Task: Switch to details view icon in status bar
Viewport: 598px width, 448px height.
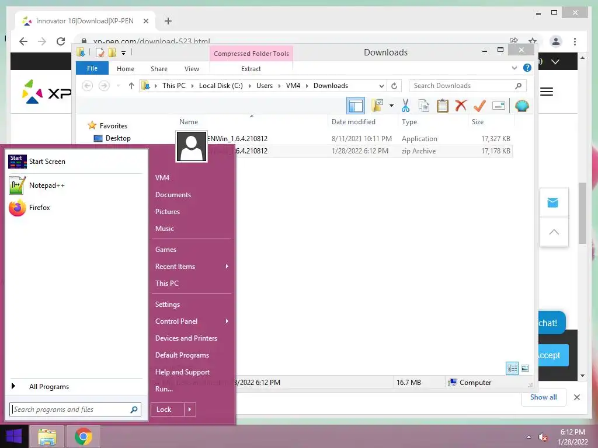Action: tap(512, 368)
